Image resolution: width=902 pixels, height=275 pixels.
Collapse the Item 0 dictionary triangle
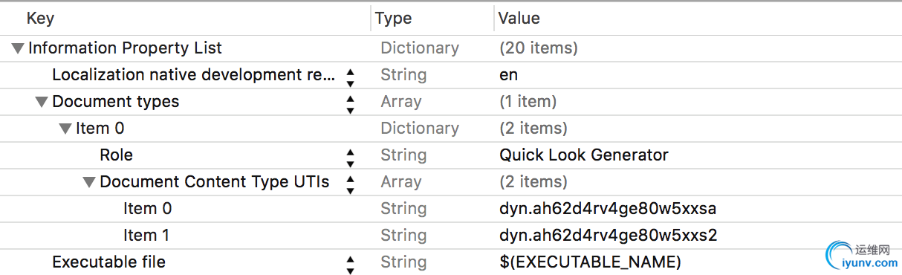coord(65,129)
